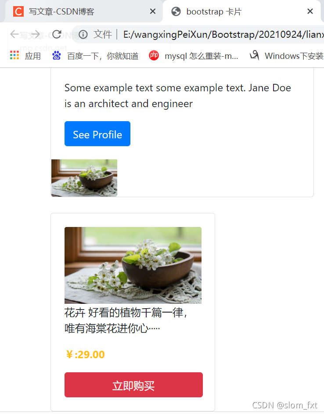Click the small flower bowl thumbnail
Viewport: 324px width, 414px height.
coord(84,178)
